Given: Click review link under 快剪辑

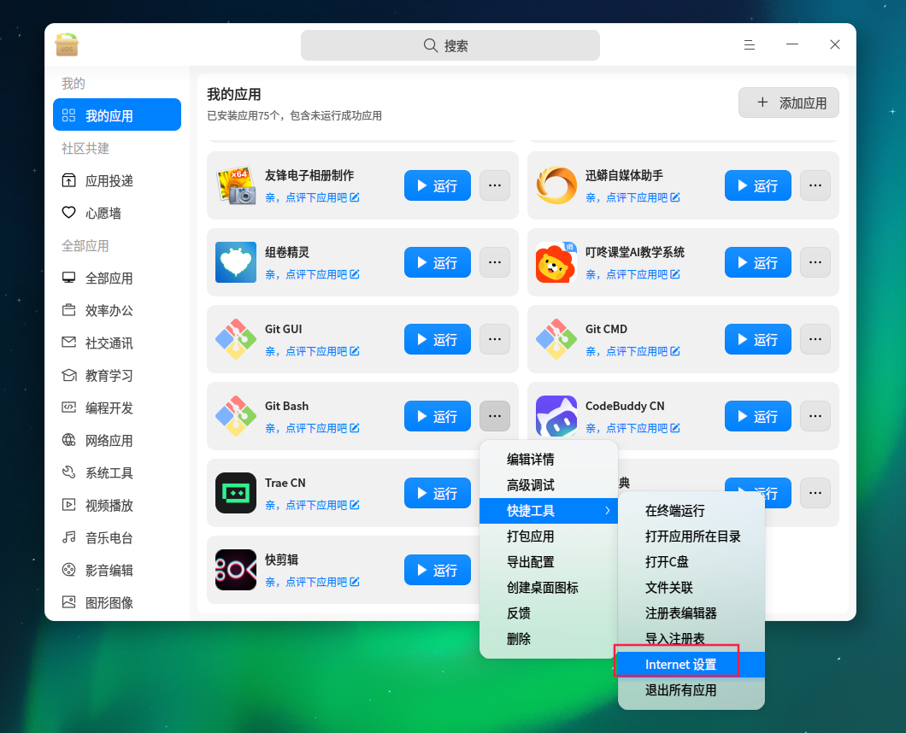Looking at the screenshot, I should click(312, 582).
